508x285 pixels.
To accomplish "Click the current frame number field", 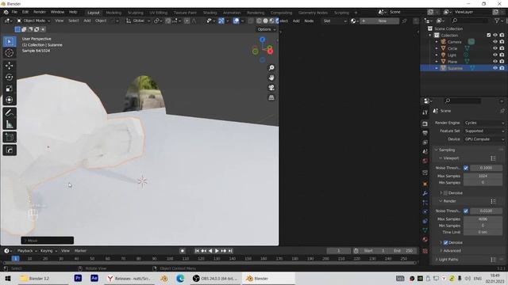I will point(339,251).
